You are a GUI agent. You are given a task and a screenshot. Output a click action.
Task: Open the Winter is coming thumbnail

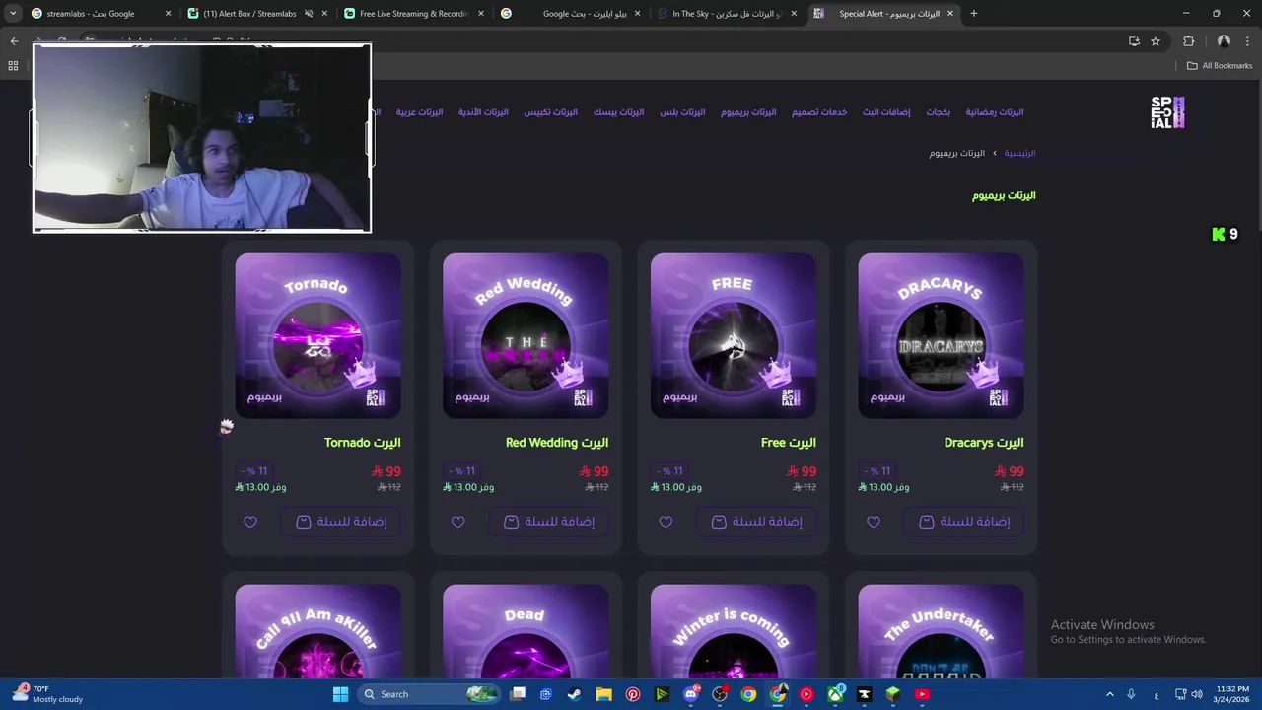pyautogui.click(x=734, y=631)
